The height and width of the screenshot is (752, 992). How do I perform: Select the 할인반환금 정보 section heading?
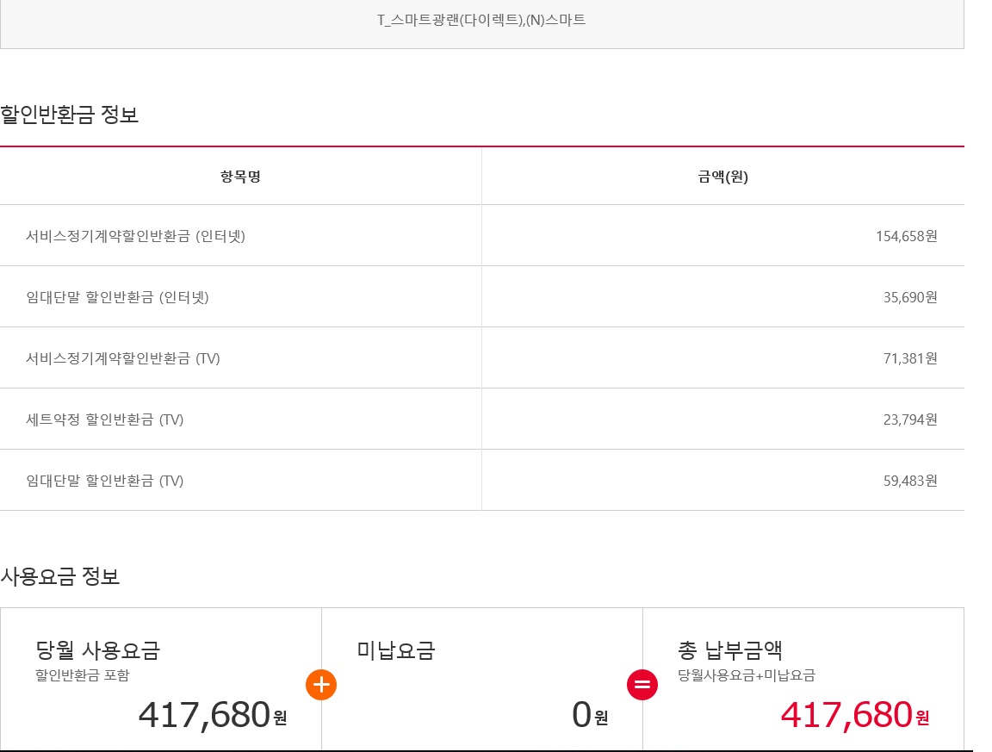(x=70, y=115)
